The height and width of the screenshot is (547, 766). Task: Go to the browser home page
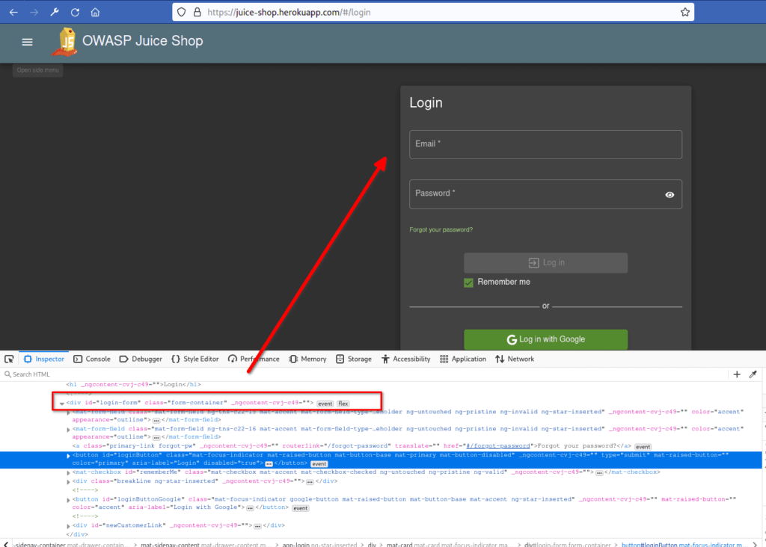95,13
